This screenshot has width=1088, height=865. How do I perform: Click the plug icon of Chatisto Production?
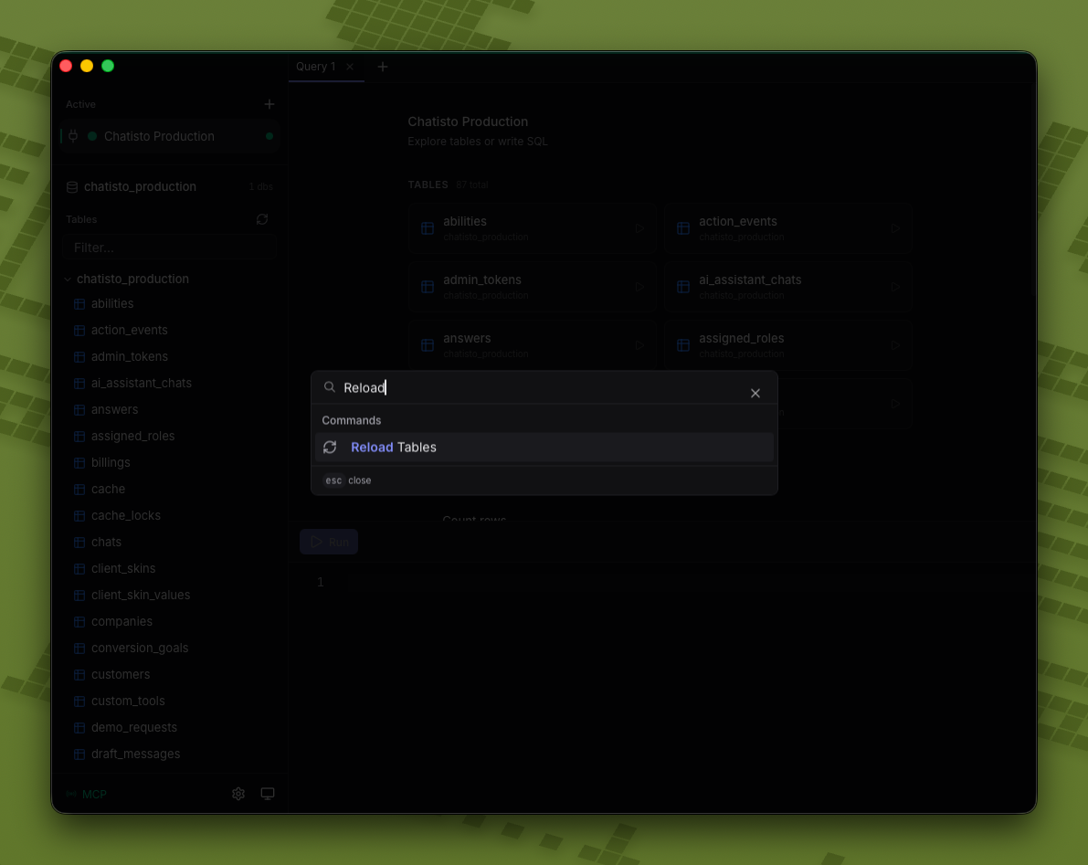click(x=73, y=136)
